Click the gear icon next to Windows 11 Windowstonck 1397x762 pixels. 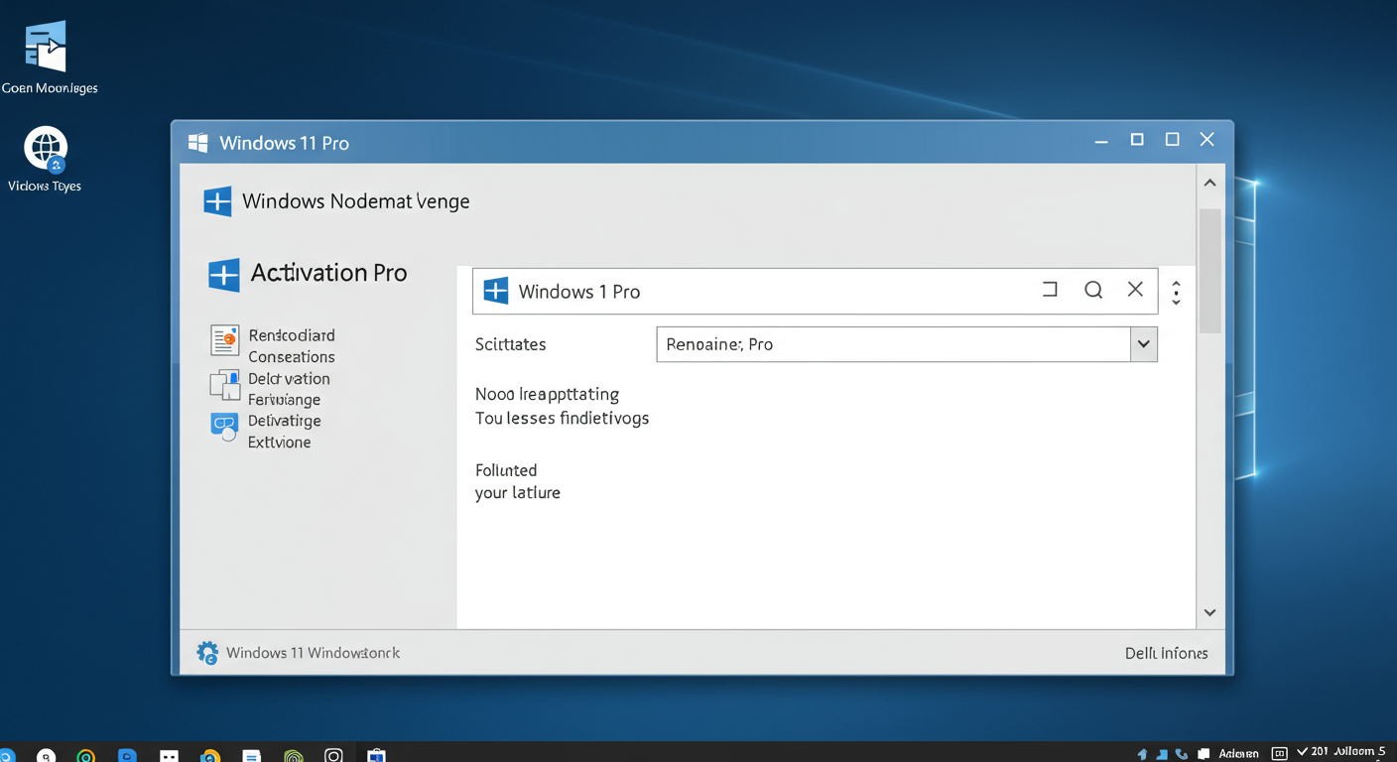pos(207,653)
